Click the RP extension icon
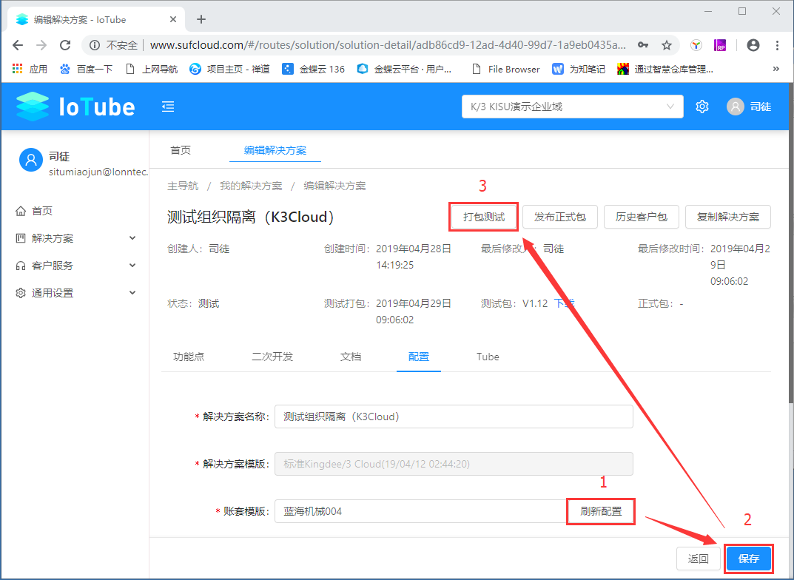This screenshot has height=580, width=794. point(720,45)
